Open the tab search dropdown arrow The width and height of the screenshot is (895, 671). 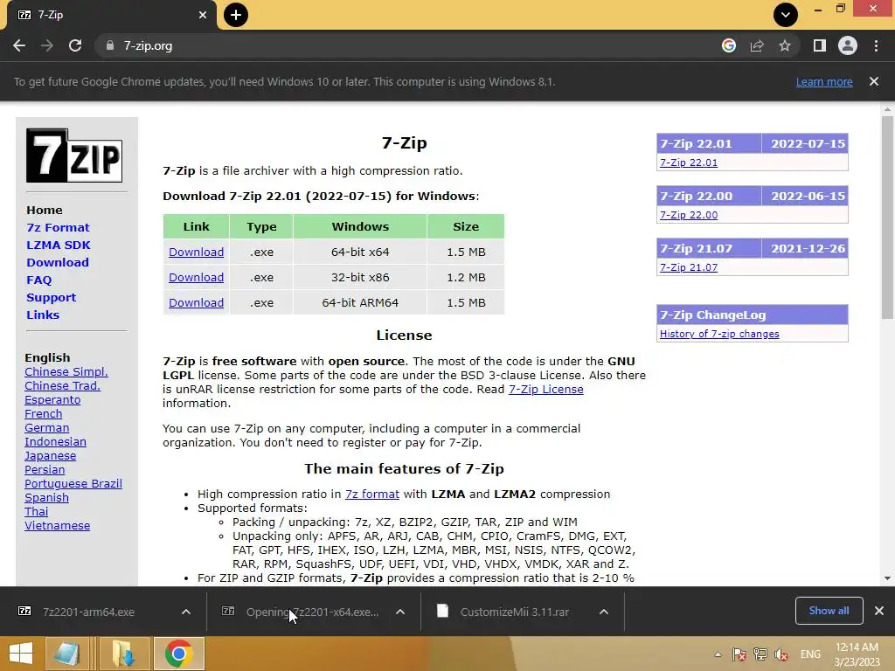(786, 15)
